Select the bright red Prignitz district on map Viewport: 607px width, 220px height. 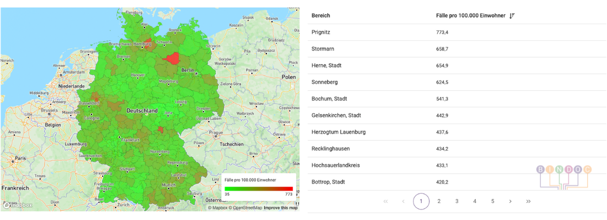[173, 58]
